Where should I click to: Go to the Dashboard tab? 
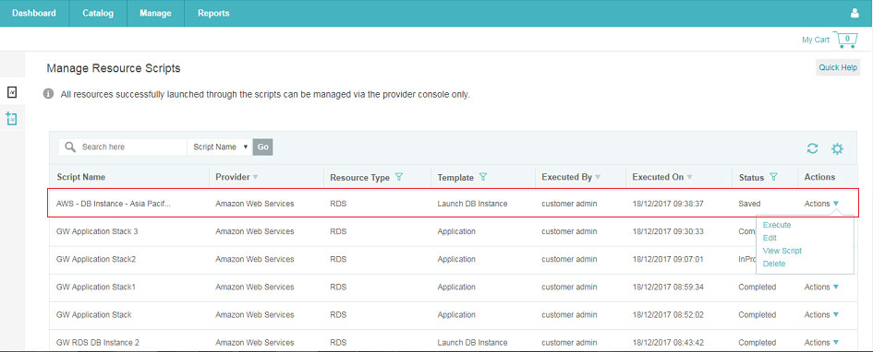[x=34, y=13]
